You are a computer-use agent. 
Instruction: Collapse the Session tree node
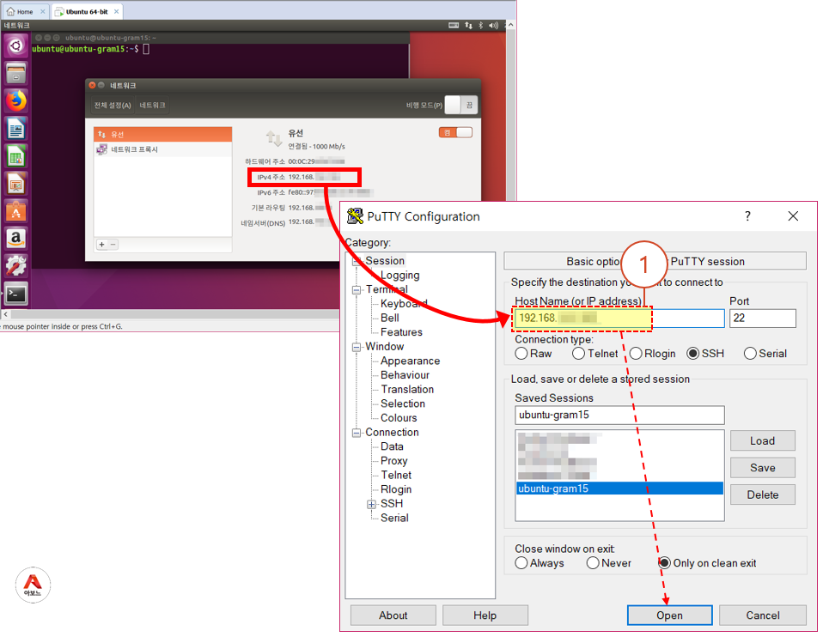coord(357,261)
